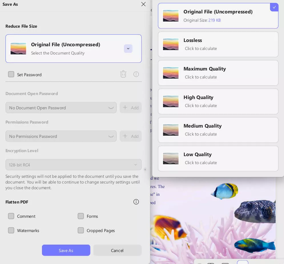Enable the Set Password checkbox

click(x=11, y=74)
